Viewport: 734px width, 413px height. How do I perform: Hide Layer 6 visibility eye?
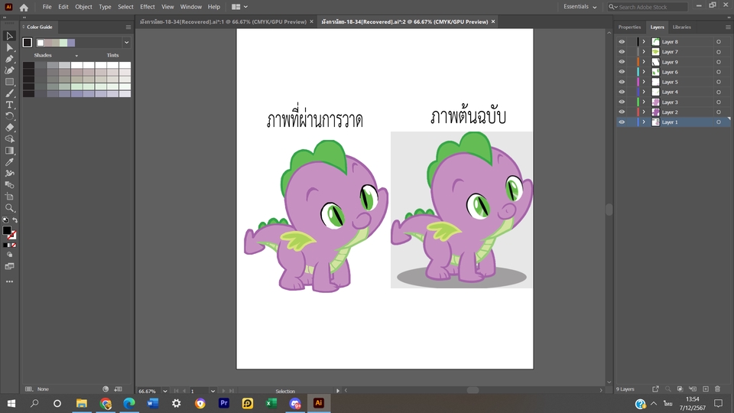[622, 72]
